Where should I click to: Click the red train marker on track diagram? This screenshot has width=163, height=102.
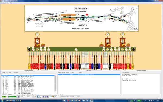87,15
